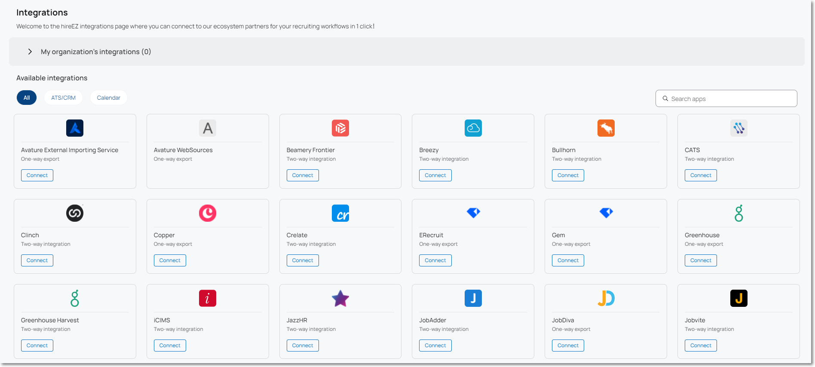Click the Gem card's blue diamond icon
Image resolution: width=815 pixels, height=367 pixels.
pyautogui.click(x=606, y=213)
